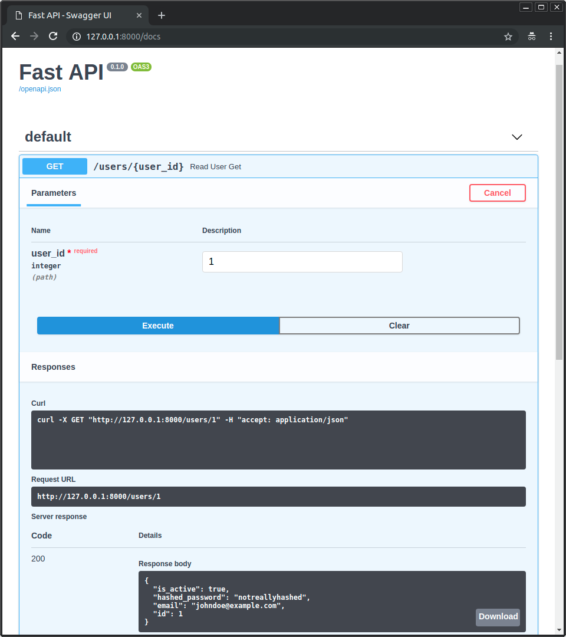Image resolution: width=566 pixels, height=637 pixels.
Task: Download the response body
Action: 498,616
